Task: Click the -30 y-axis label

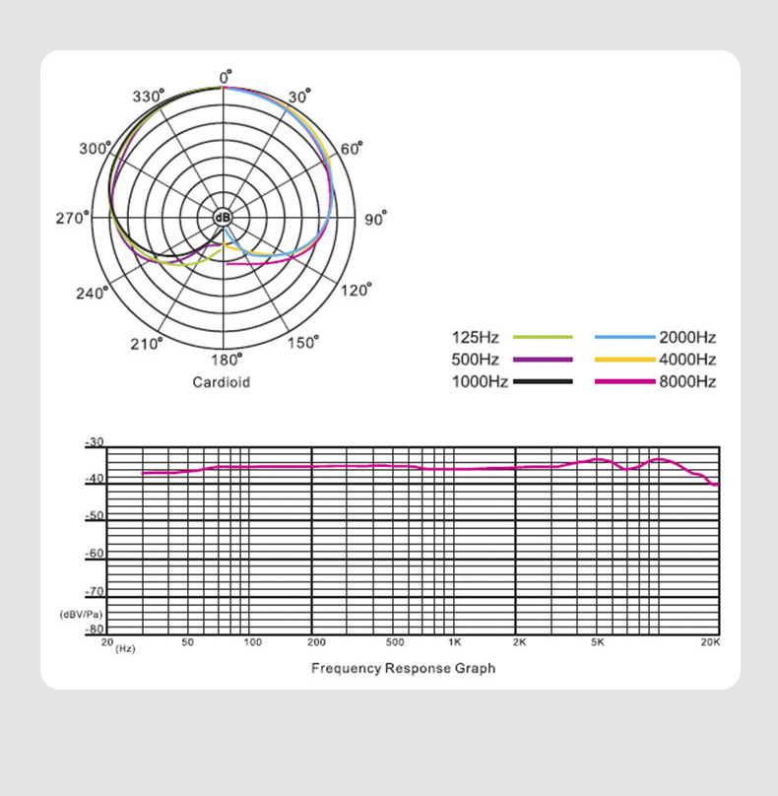Action: (95, 441)
